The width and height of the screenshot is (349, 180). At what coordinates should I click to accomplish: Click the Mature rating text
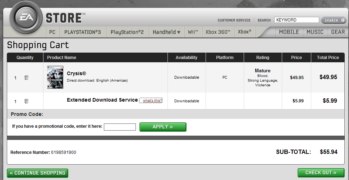[263, 71]
